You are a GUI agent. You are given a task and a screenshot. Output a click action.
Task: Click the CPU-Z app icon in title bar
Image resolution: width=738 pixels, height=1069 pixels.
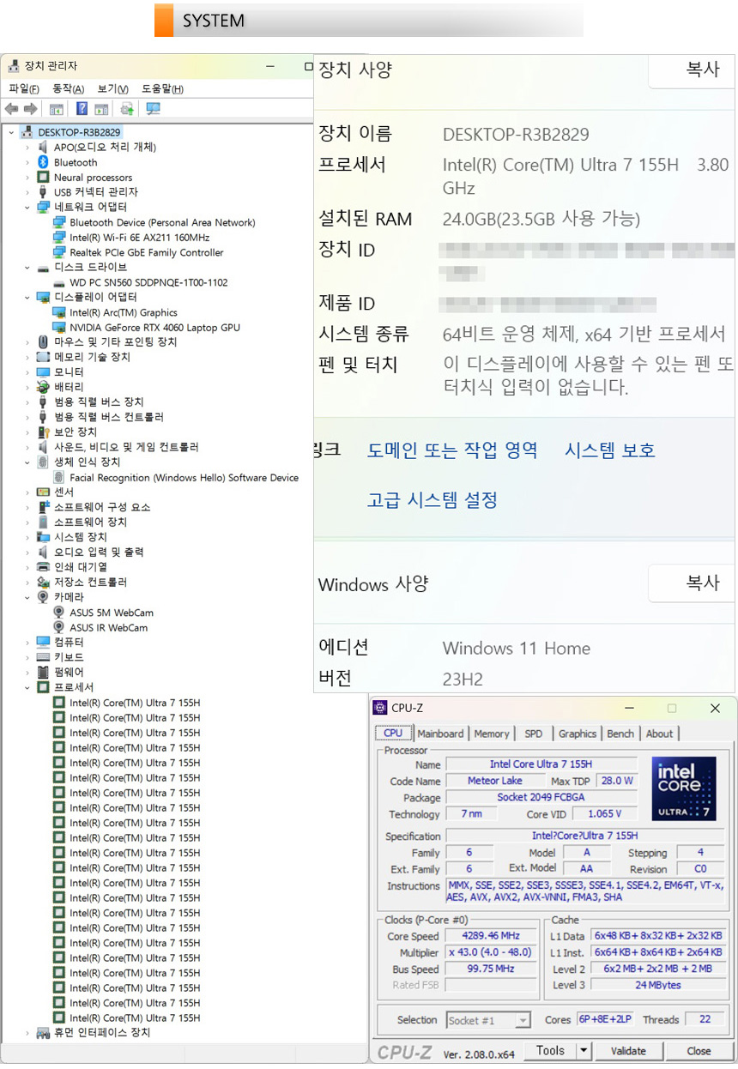pos(380,708)
